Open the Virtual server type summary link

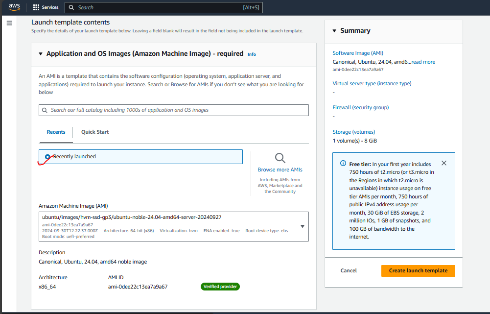[372, 83]
